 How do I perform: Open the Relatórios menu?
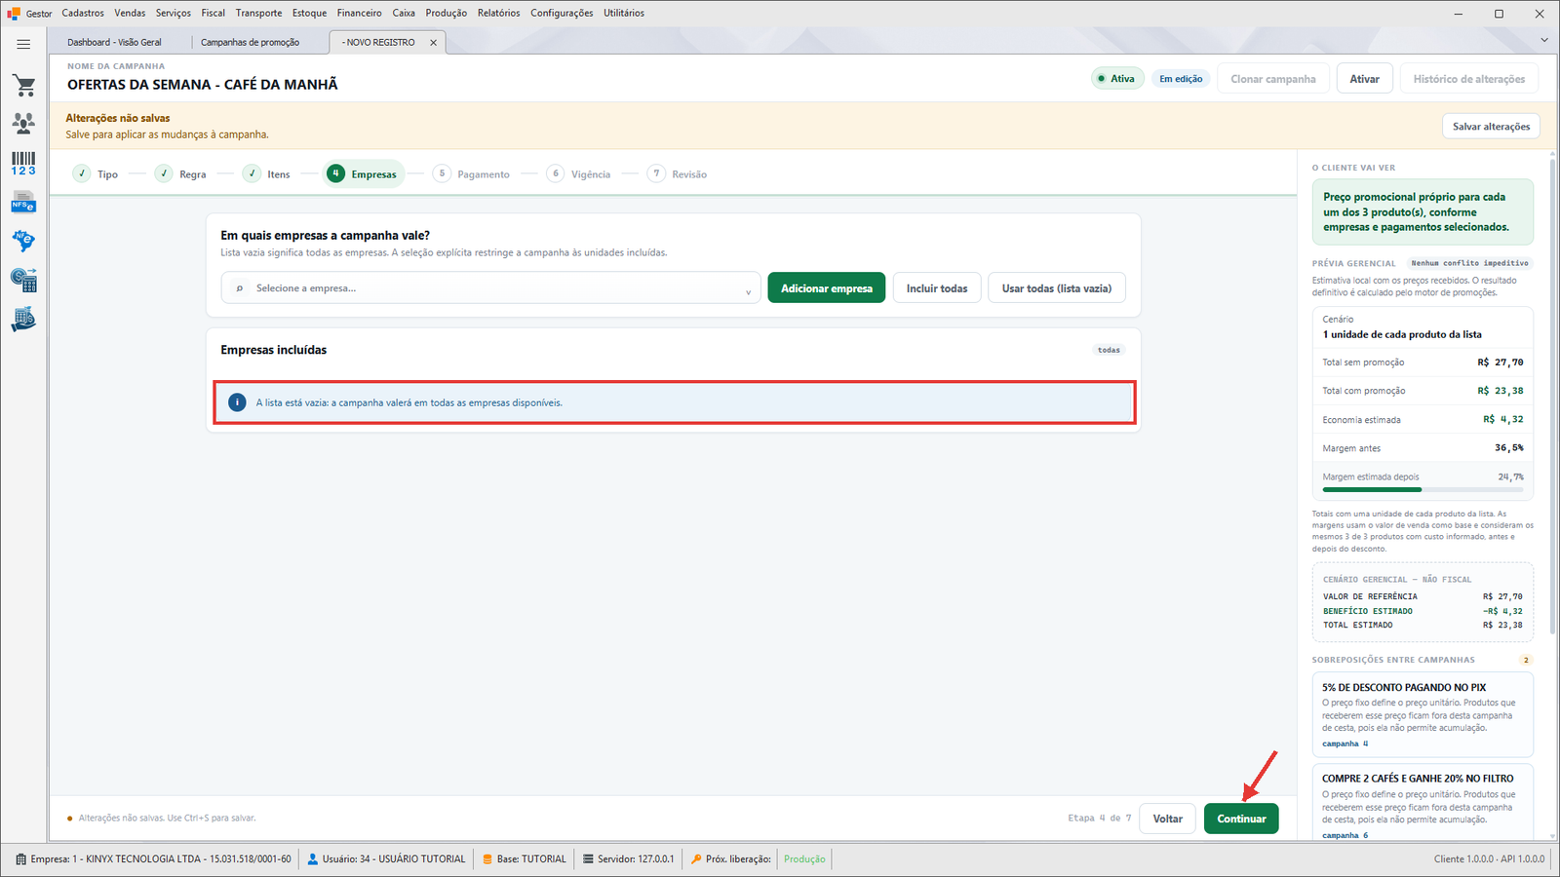[x=498, y=13]
